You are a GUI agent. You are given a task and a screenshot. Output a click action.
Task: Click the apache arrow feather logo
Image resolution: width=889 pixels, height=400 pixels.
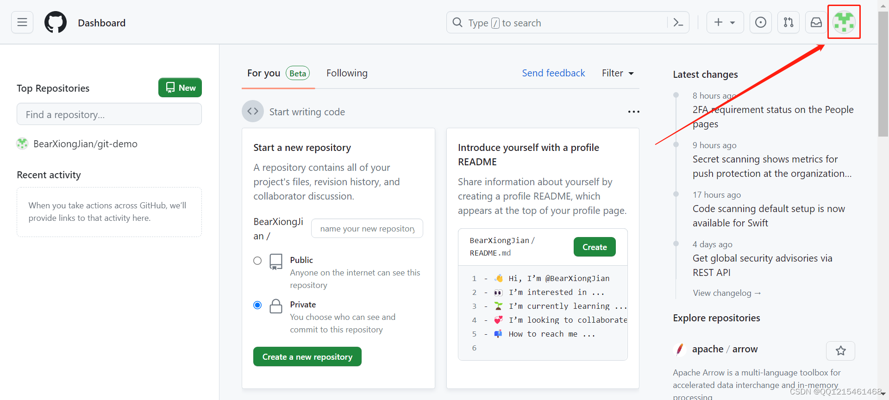coord(680,349)
